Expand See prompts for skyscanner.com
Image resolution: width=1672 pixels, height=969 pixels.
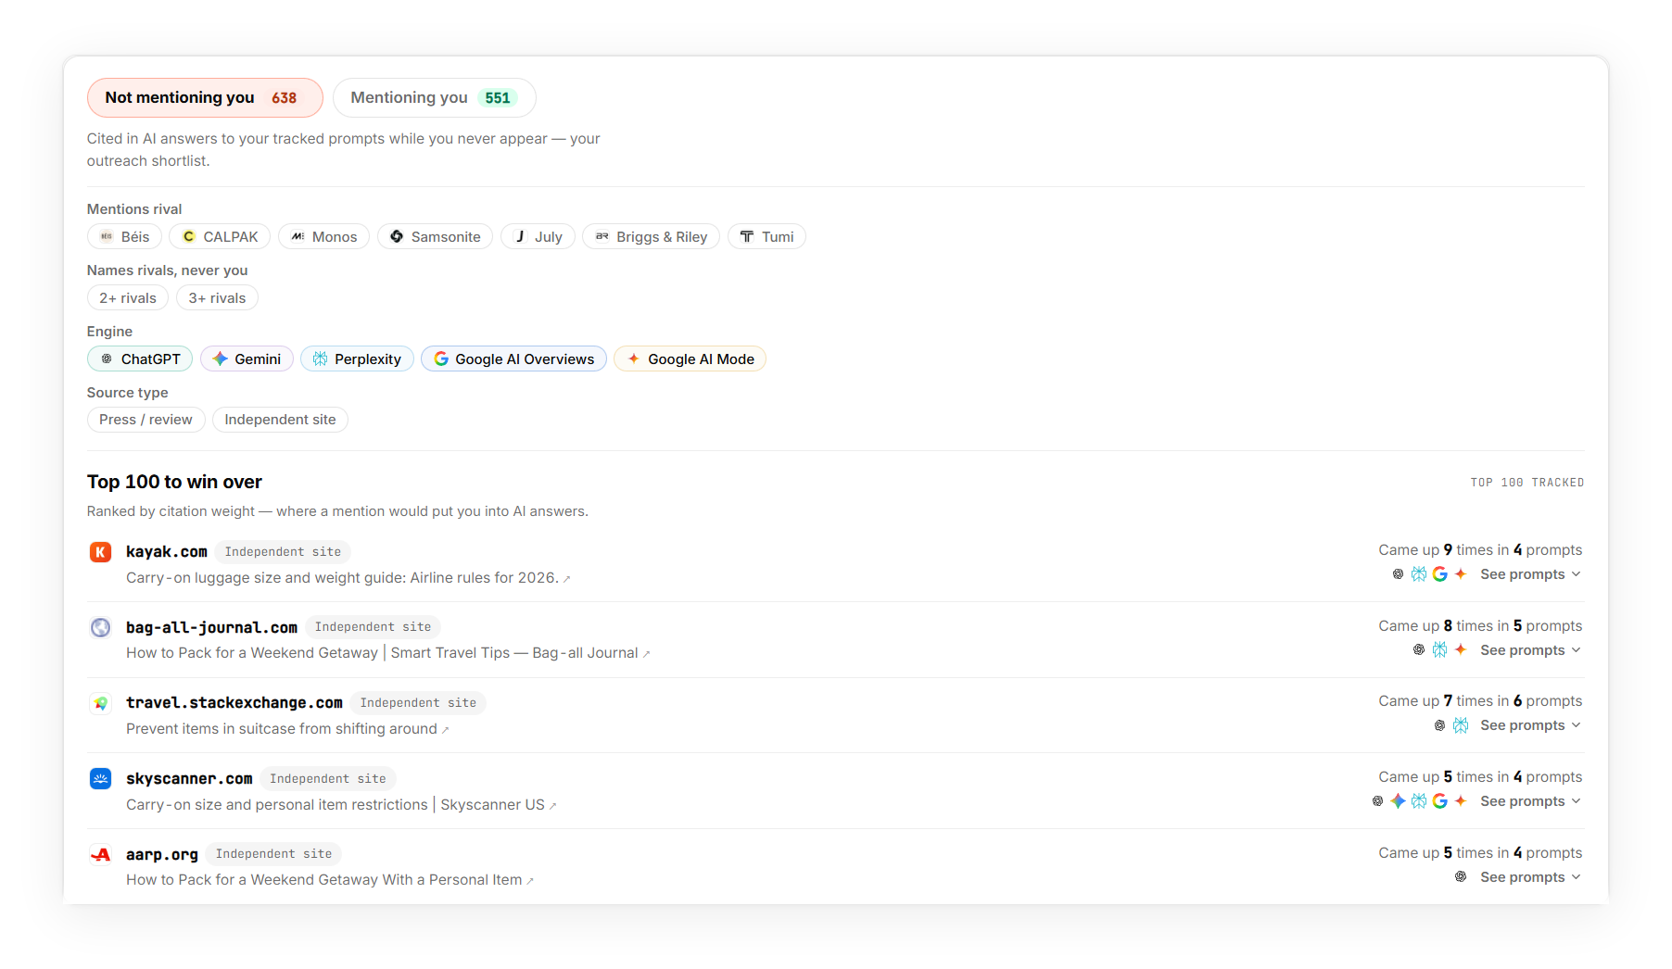coord(1530,801)
